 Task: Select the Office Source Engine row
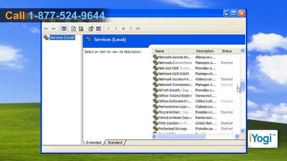[196, 96]
